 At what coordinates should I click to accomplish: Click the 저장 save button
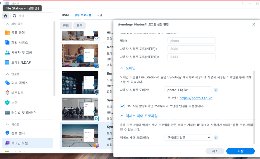(x=240, y=151)
